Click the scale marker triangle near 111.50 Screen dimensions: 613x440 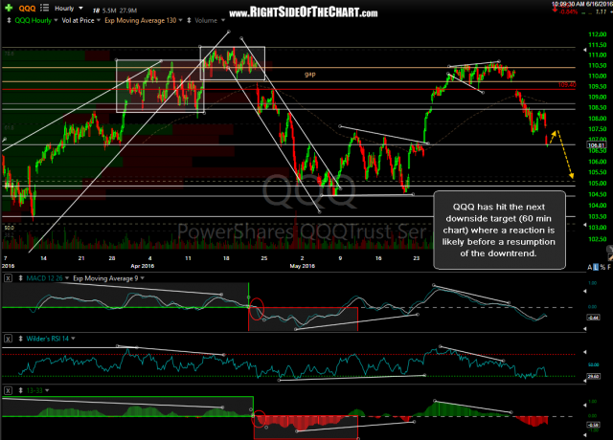pos(585,50)
